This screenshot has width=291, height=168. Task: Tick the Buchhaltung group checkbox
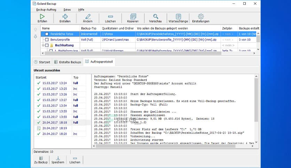[x=47, y=45]
